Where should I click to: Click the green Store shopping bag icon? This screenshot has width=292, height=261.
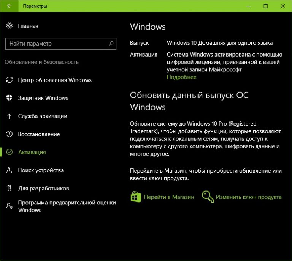(136, 197)
